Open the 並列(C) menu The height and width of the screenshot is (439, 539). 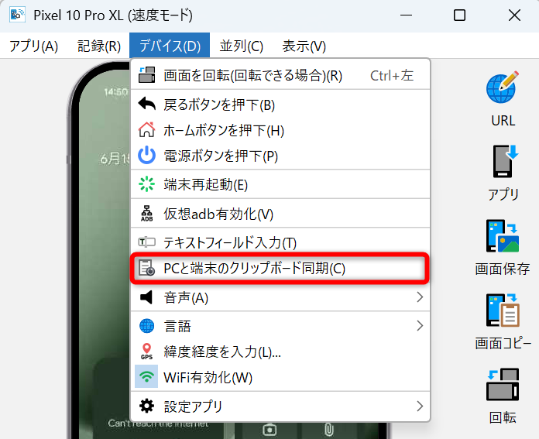[x=242, y=46]
